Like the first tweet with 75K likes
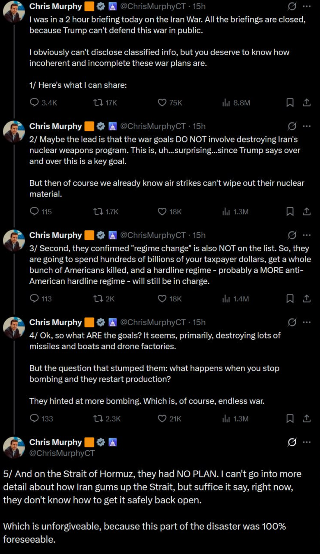Screen dimensions: 320x554 click(x=162, y=103)
